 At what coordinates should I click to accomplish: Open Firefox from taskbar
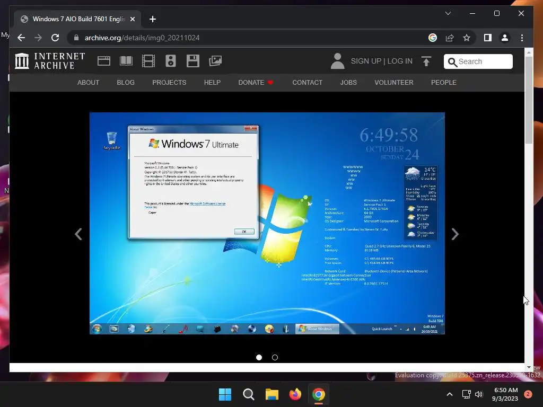295,394
